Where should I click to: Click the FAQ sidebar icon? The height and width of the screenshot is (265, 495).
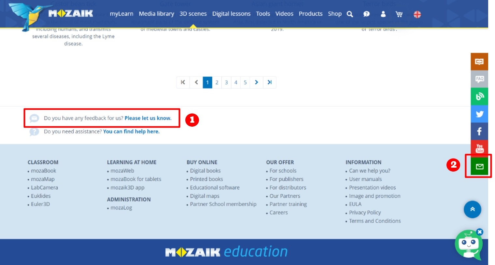(x=479, y=79)
